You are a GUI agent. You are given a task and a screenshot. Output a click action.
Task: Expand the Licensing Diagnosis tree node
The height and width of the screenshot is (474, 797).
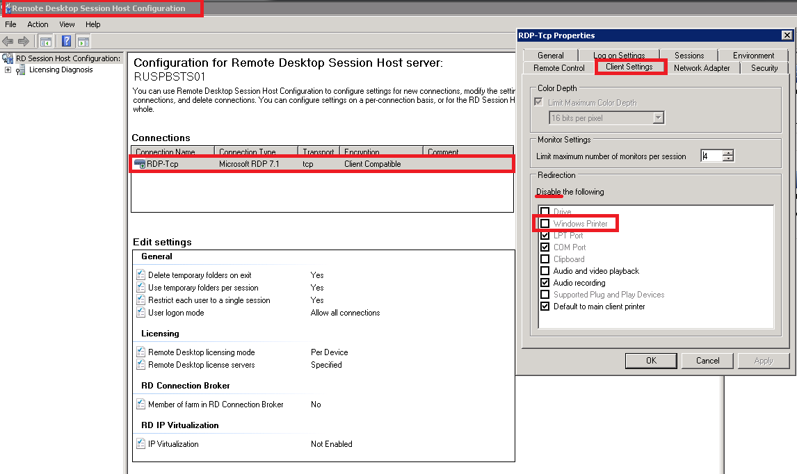click(x=8, y=70)
